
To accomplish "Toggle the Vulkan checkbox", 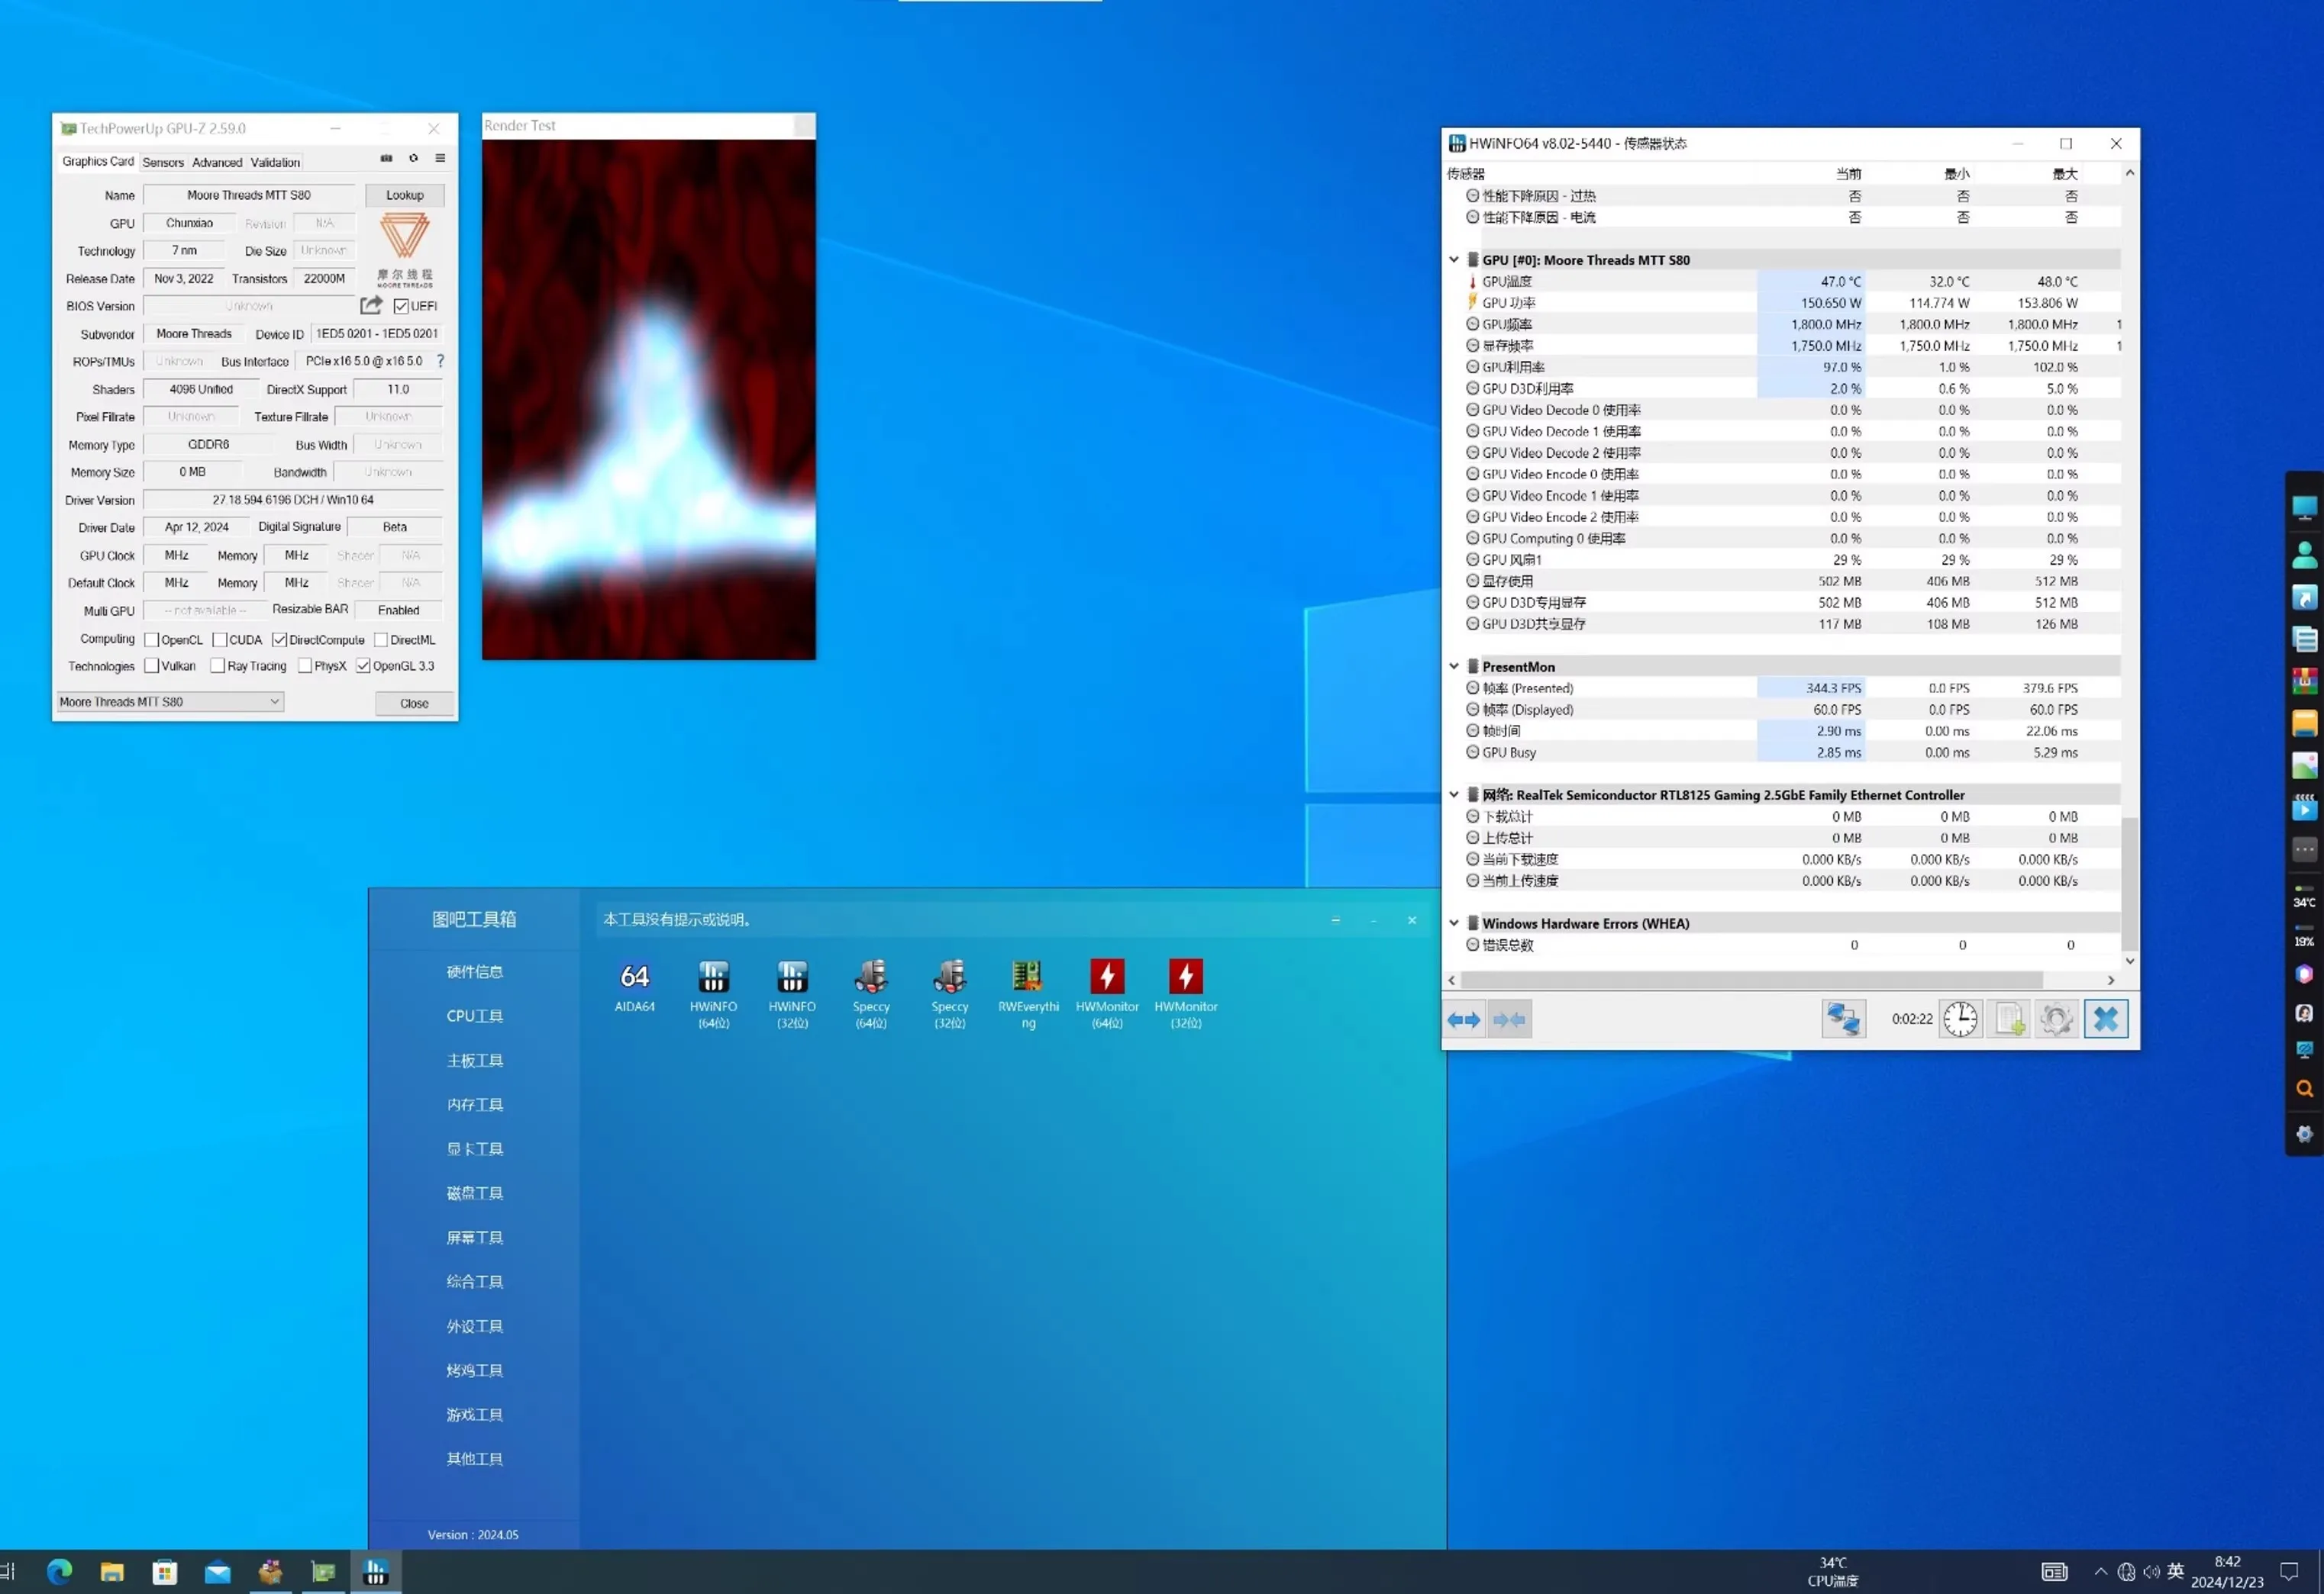I will (x=152, y=665).
